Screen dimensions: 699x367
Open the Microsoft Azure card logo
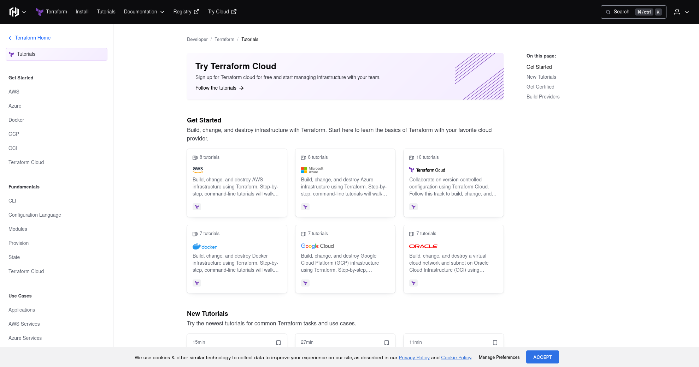312,170
